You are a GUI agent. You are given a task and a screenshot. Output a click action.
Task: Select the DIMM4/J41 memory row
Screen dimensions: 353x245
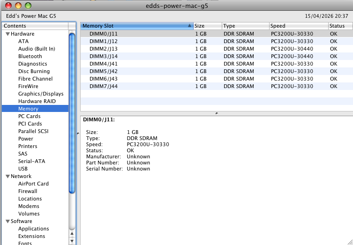coord(217,64)
